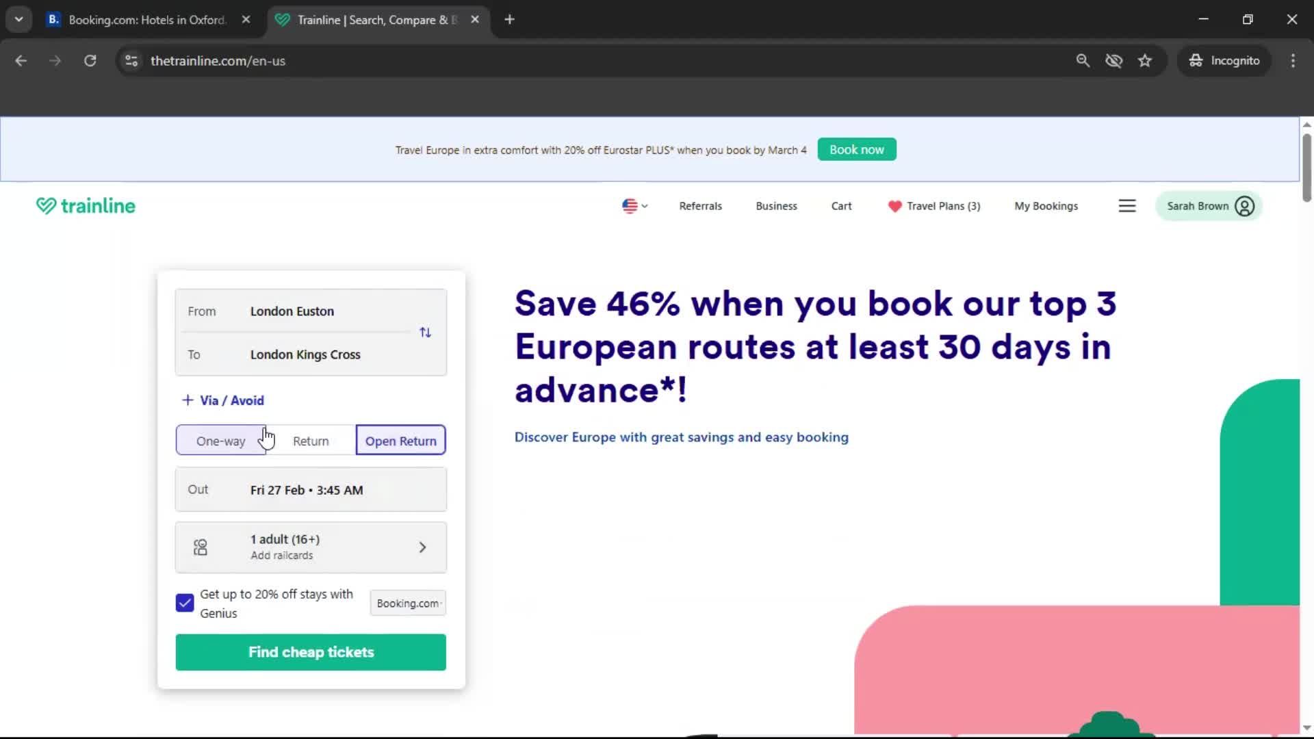Click the Find cheap tickets button

(x=310, y=652)
